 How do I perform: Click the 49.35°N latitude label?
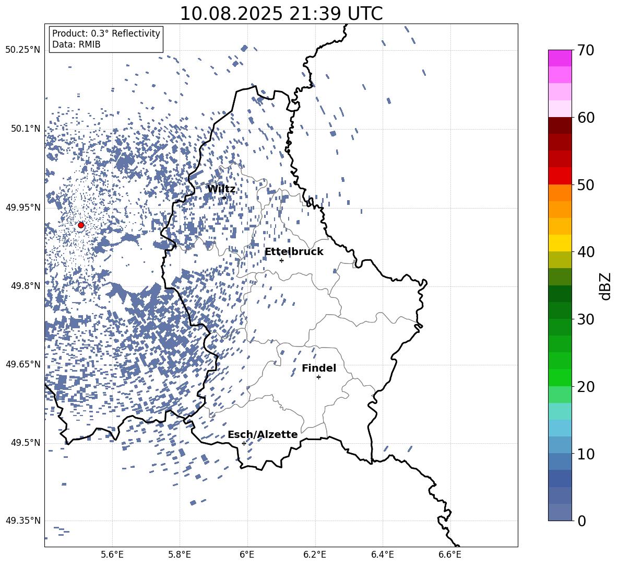coord(23,521)
